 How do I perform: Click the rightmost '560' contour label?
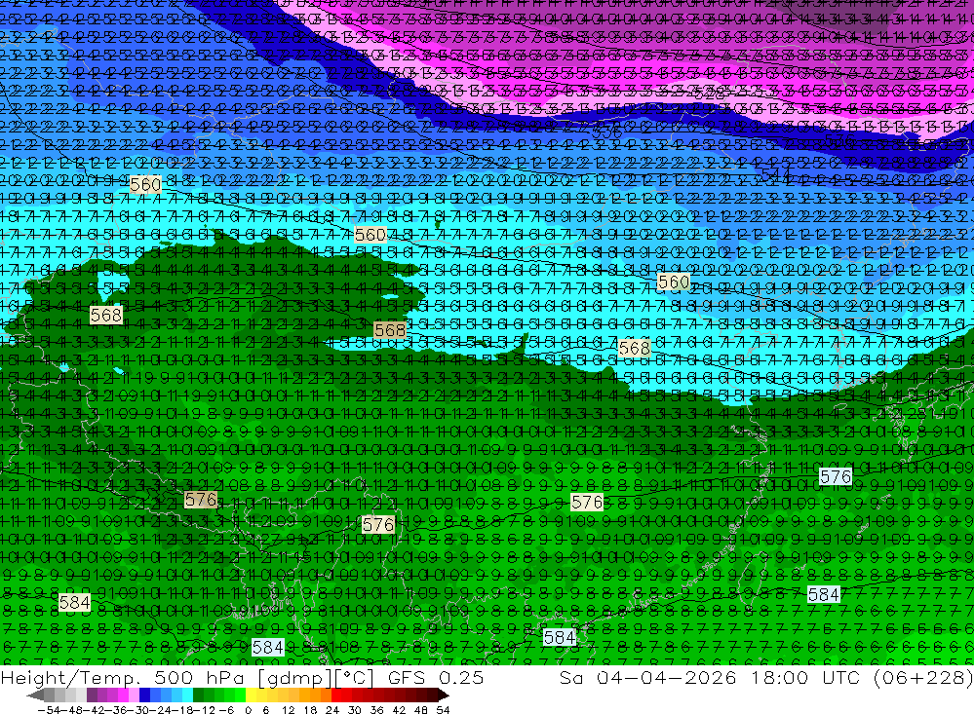click(x=674, y=282)
